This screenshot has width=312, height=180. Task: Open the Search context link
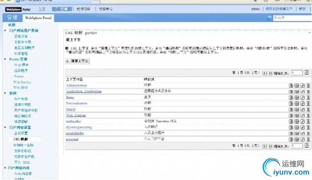[x=71, y=109]
